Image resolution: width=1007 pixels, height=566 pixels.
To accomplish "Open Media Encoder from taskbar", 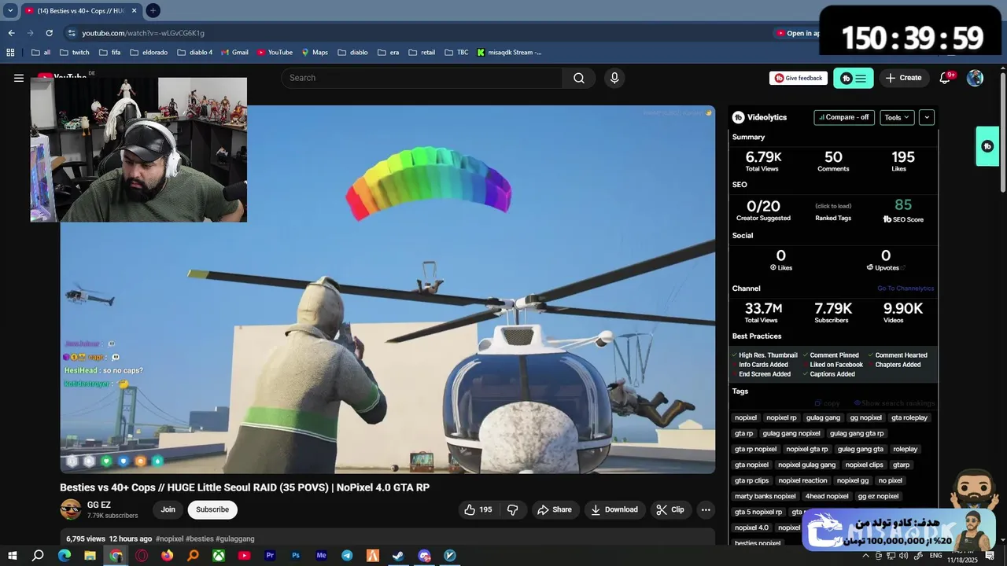I will click(x=321, y=555).
